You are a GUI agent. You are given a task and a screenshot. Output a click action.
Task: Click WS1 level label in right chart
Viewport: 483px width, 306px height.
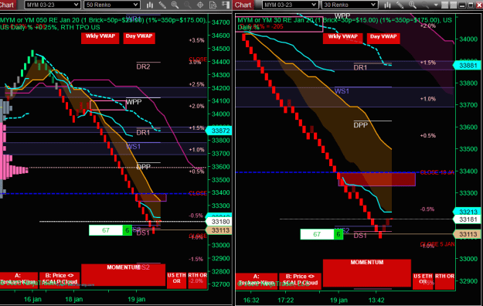tap(342, 91)
